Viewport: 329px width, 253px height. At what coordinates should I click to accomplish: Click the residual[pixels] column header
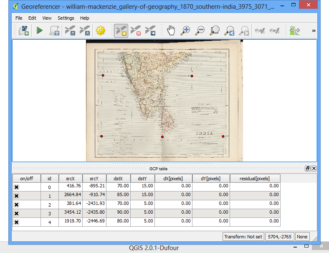255,179
